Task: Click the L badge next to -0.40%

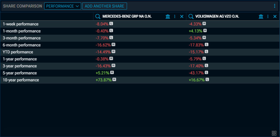Action: point(111,31)
